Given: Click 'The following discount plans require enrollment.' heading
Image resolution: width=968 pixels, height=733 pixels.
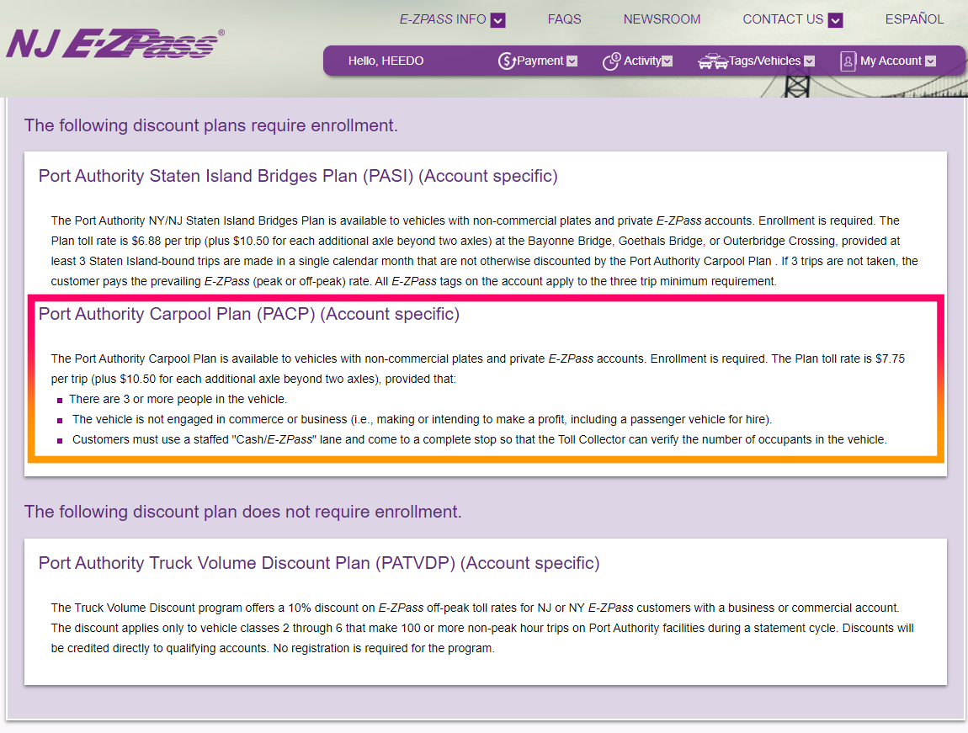Looking at the screenshot, I should pyautogui.click(x=211, y=125).
